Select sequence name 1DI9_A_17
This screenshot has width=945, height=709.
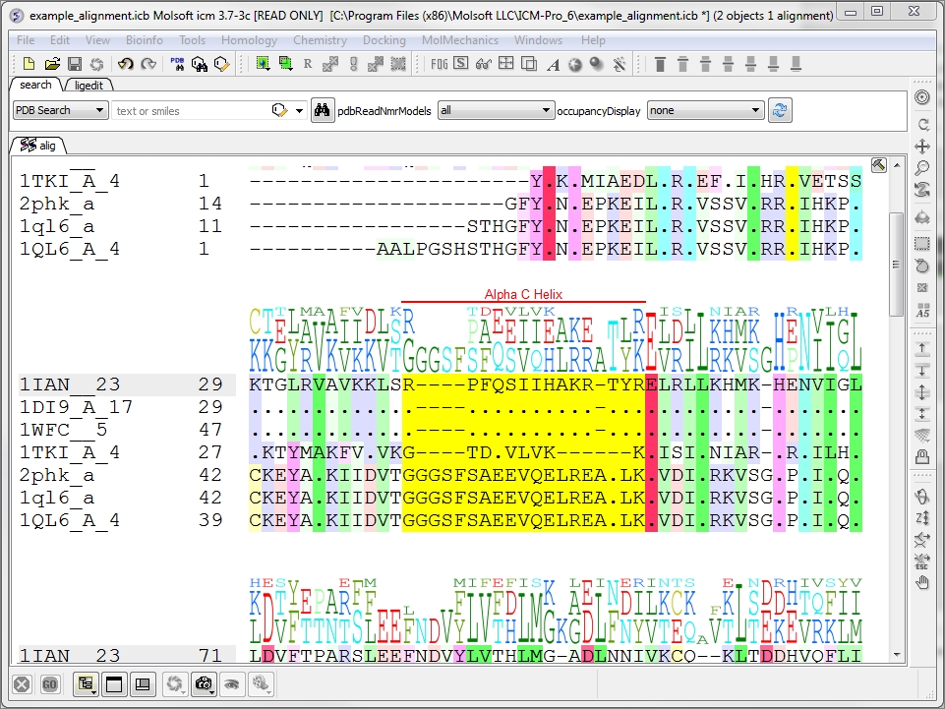76,407
